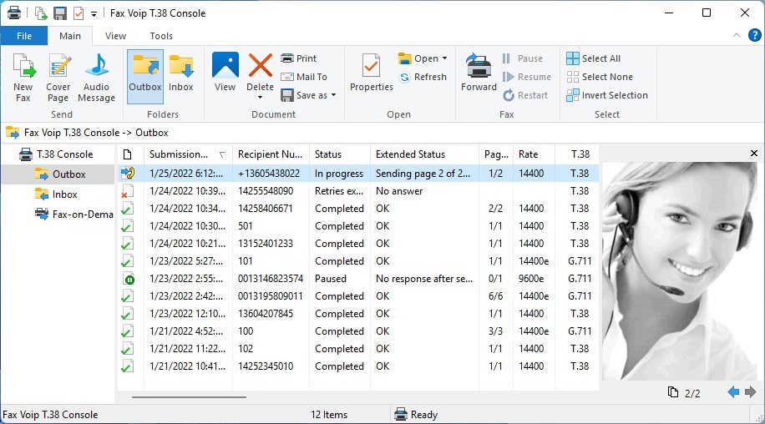Switch to the Outbox folder ribbon button
This screenshot has width=765, height=424.
145,77
